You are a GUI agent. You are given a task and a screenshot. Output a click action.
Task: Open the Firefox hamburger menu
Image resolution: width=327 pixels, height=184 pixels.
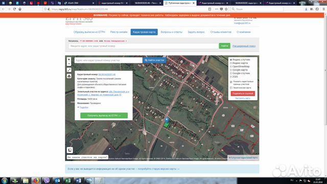coord(323,9)
